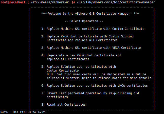Choose option 4 Regenerate new VMCA Root Certificate
This screenshot has height=114, width=164.
[81, 55]
